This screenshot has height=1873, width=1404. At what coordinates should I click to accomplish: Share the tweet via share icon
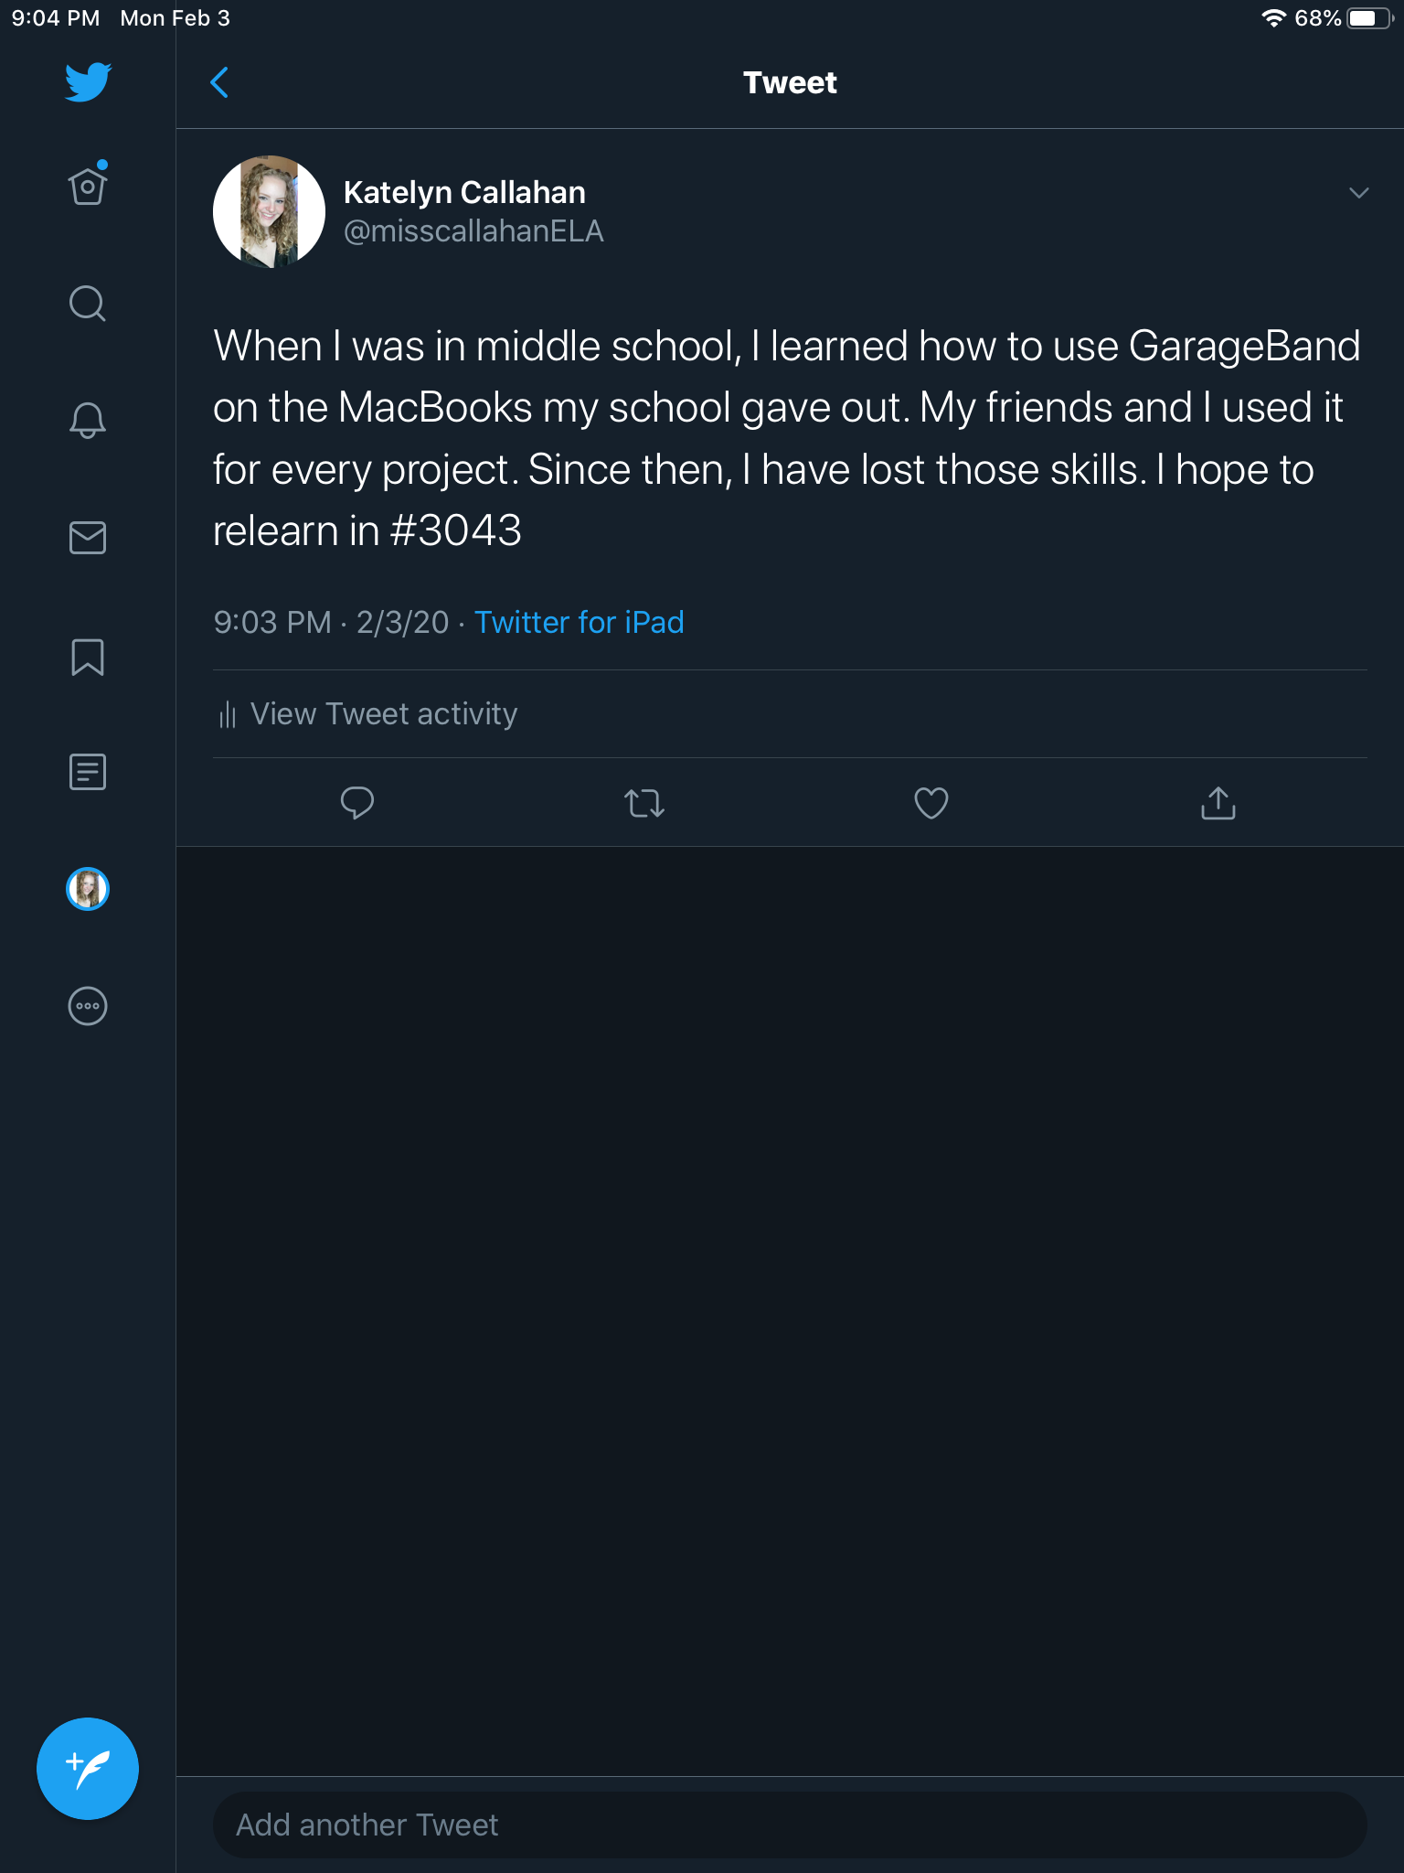[x=1218, y=803]
